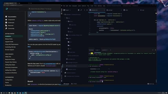Click the locate-file target icon in Project panel
Image resolution: width=168 pixels, height=94 pixels.
[78, 10]
